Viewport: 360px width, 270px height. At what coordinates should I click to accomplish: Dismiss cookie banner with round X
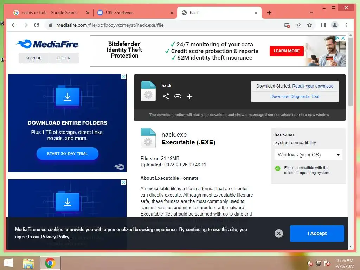tap(279, 233)
